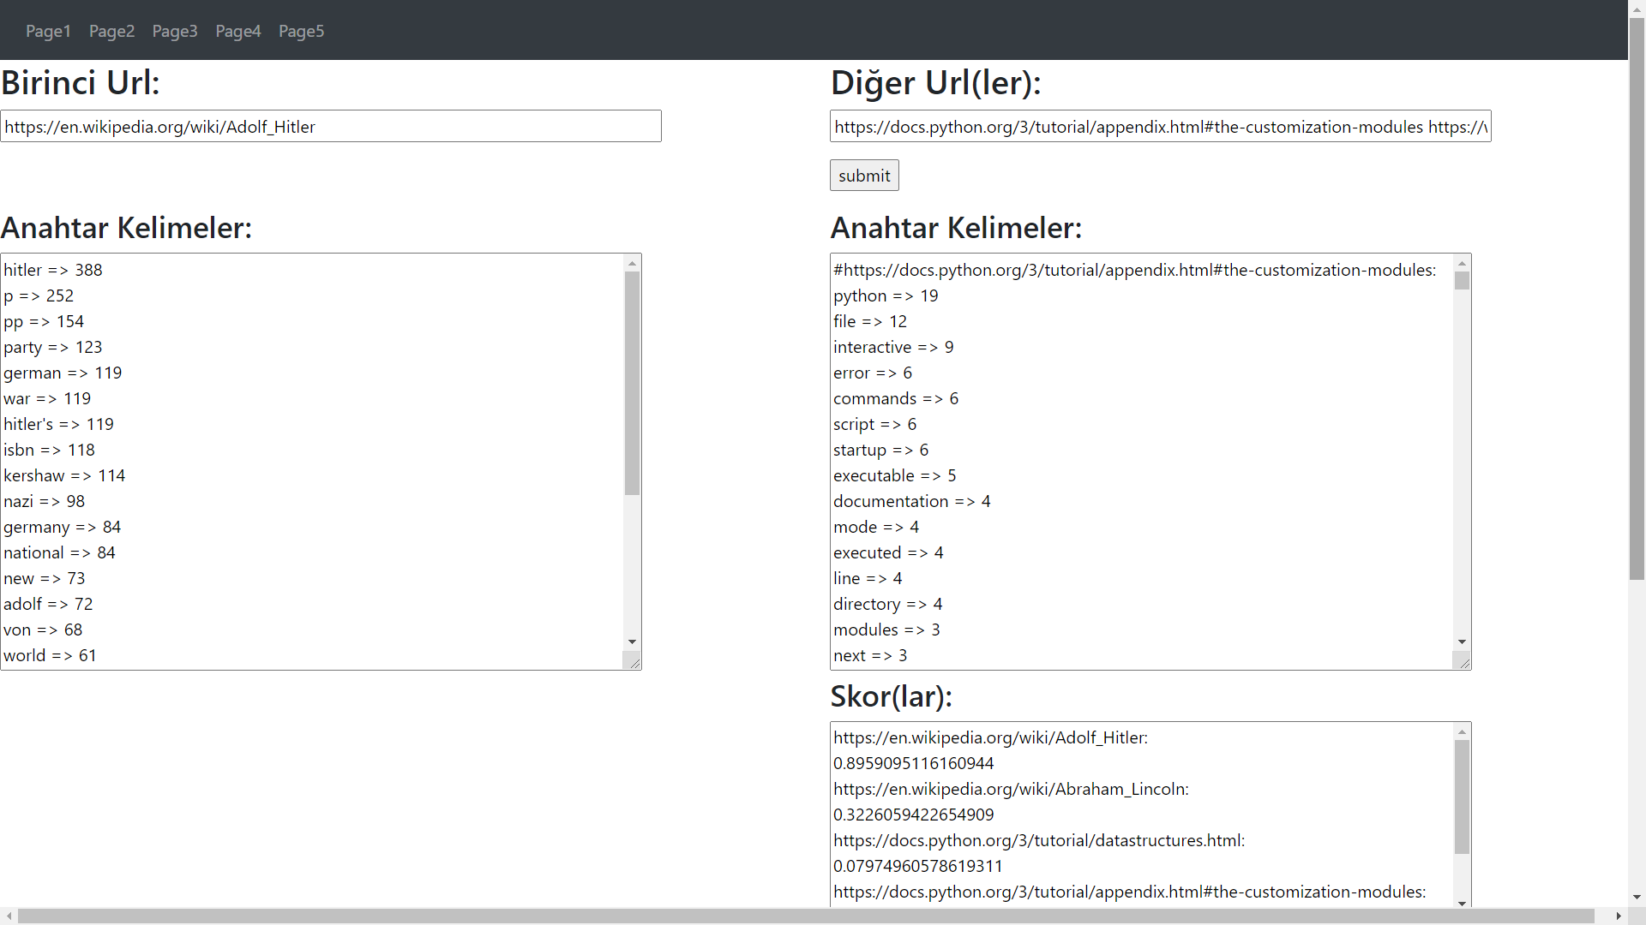
Task: Click the left arrow of the bottom horizontal scrollbar
Action: [9, 916]
